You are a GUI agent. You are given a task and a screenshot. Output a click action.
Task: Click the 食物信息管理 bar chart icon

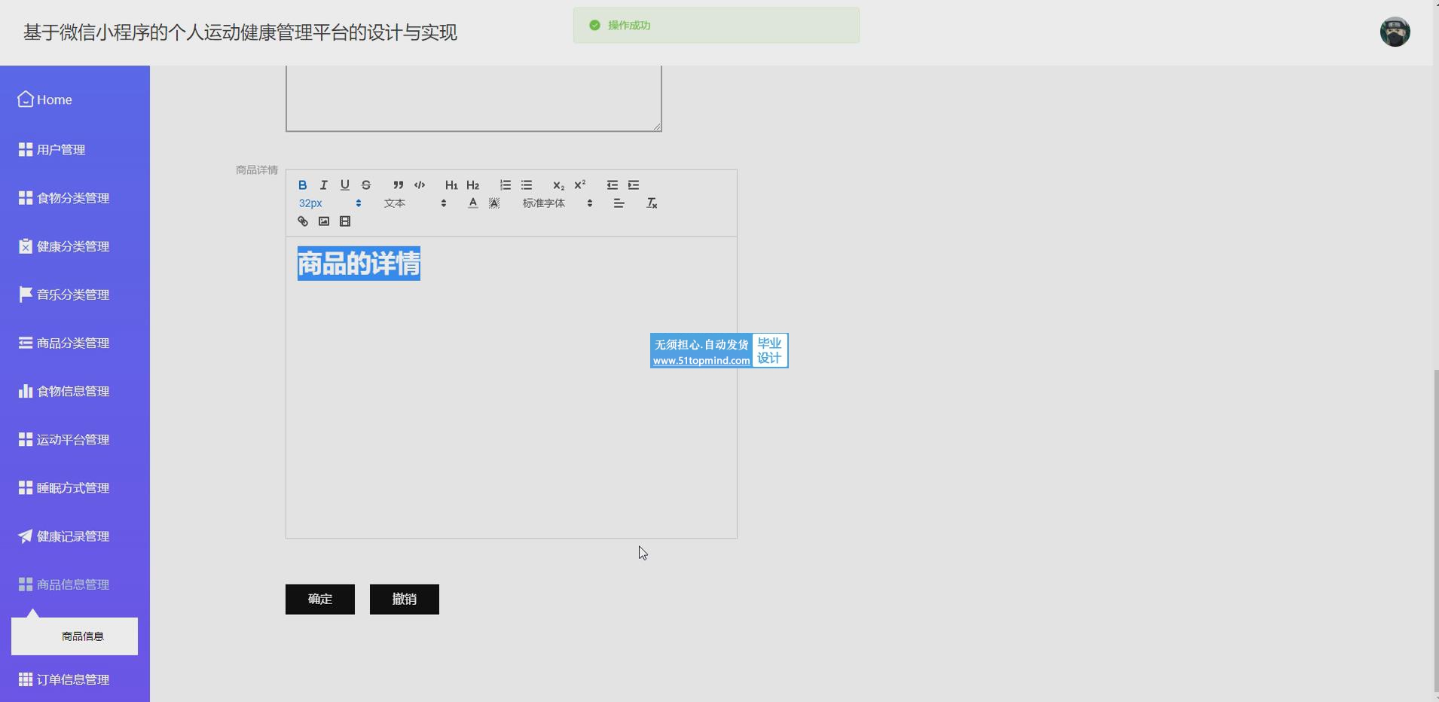click(x=26, y=391)
